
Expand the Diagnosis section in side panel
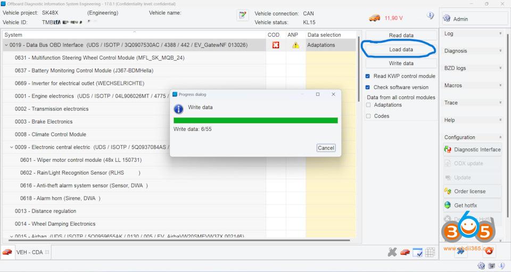[x=473, y=51]
